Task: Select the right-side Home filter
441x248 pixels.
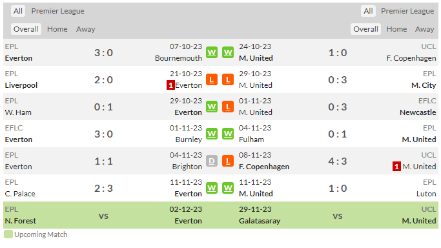Action: pyautogui.click(x=396, y=29)
